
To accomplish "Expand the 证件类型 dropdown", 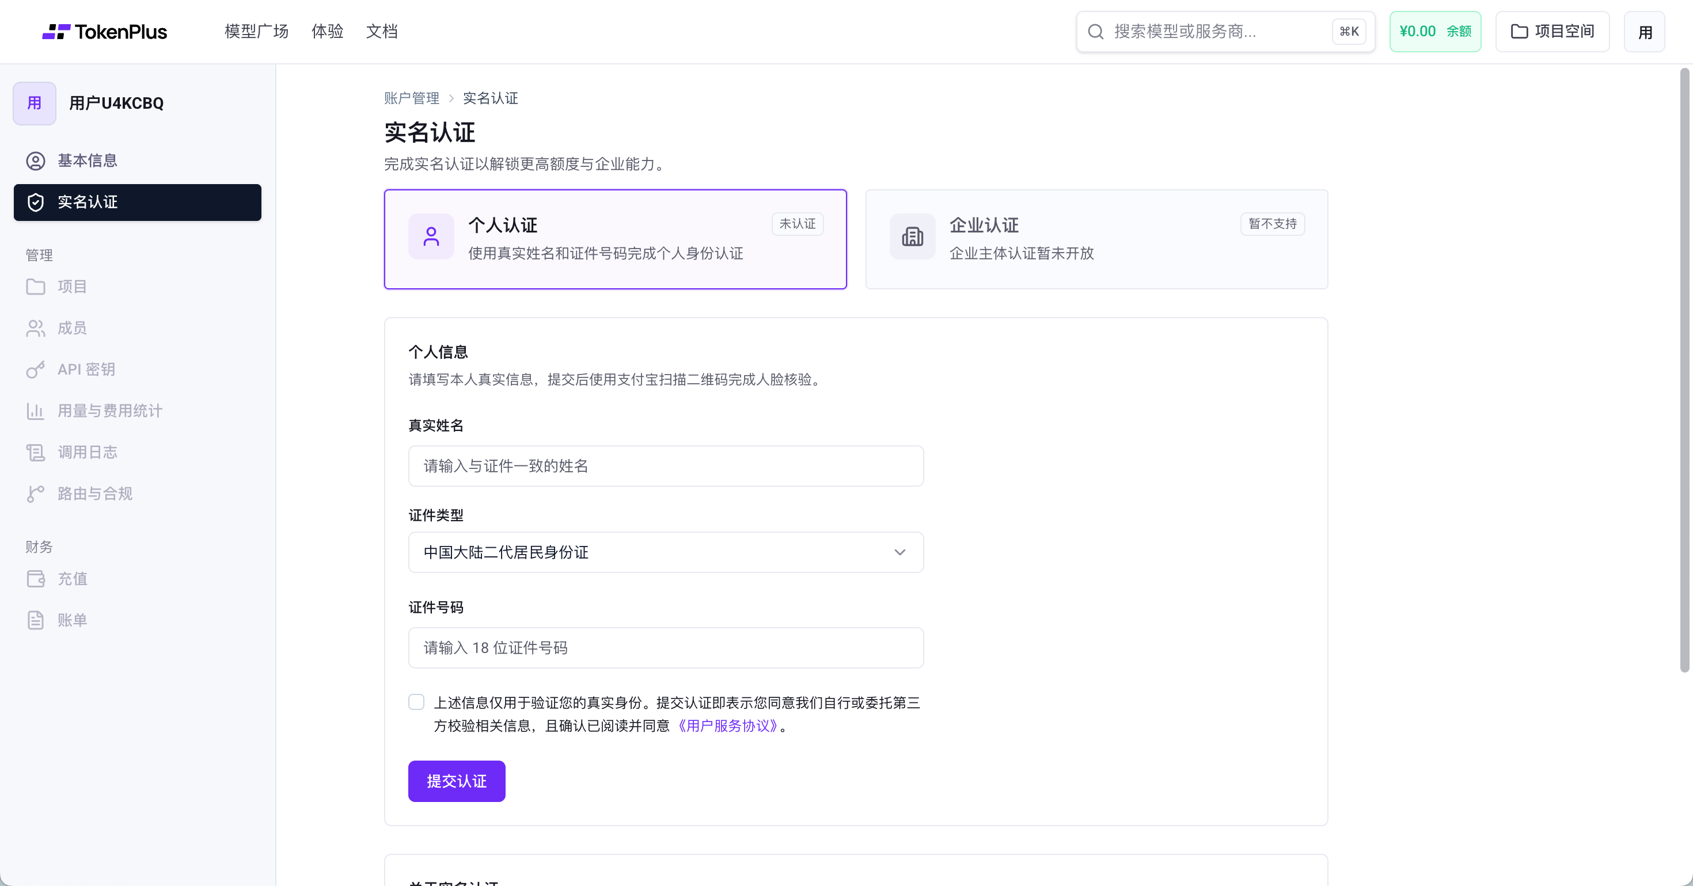I will click(x=666, y=552).
